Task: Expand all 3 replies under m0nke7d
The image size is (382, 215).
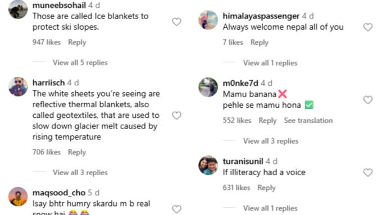Action: [271, 141]
